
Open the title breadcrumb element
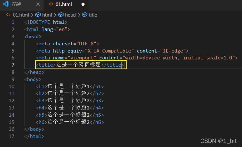point(93,15)
